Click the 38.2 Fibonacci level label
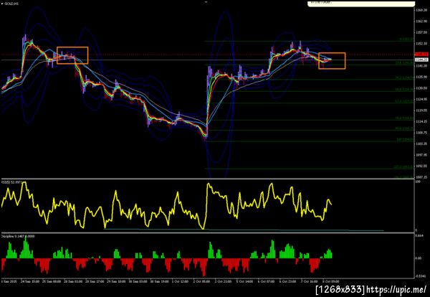Screen dimensions: 430x297 (404, 78)
